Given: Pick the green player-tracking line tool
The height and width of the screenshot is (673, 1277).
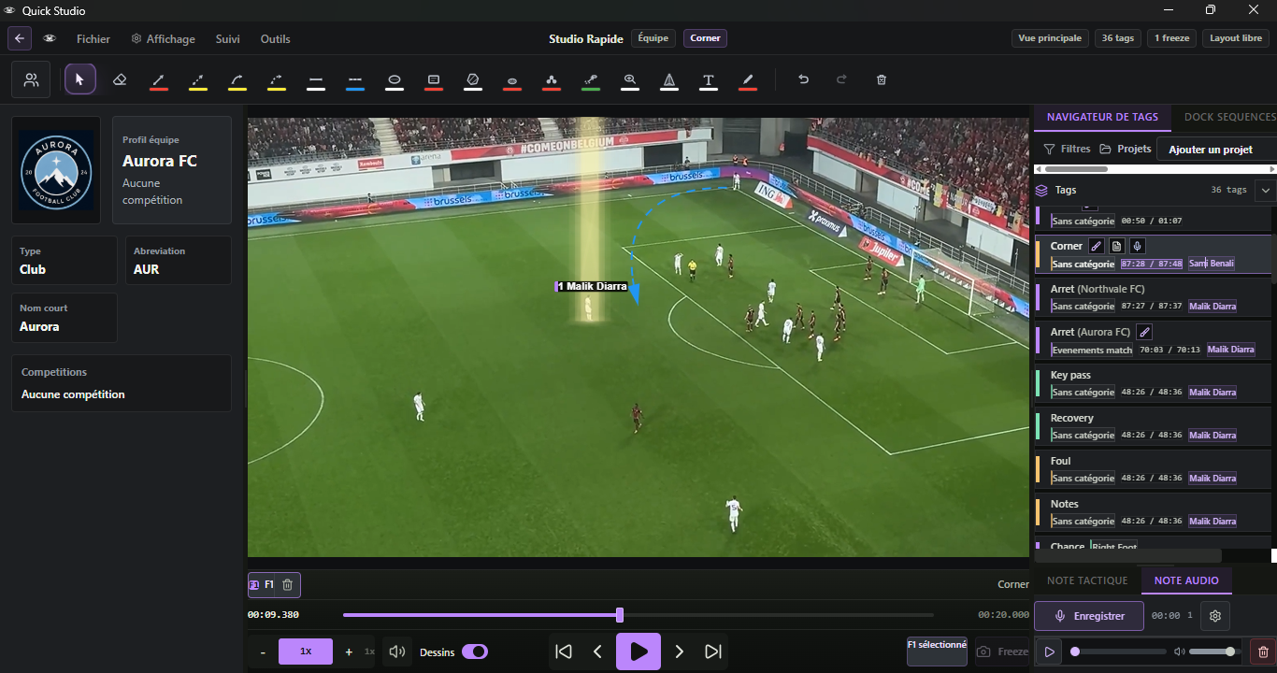Looking at the screenshot, I should [x=591, y=79].
